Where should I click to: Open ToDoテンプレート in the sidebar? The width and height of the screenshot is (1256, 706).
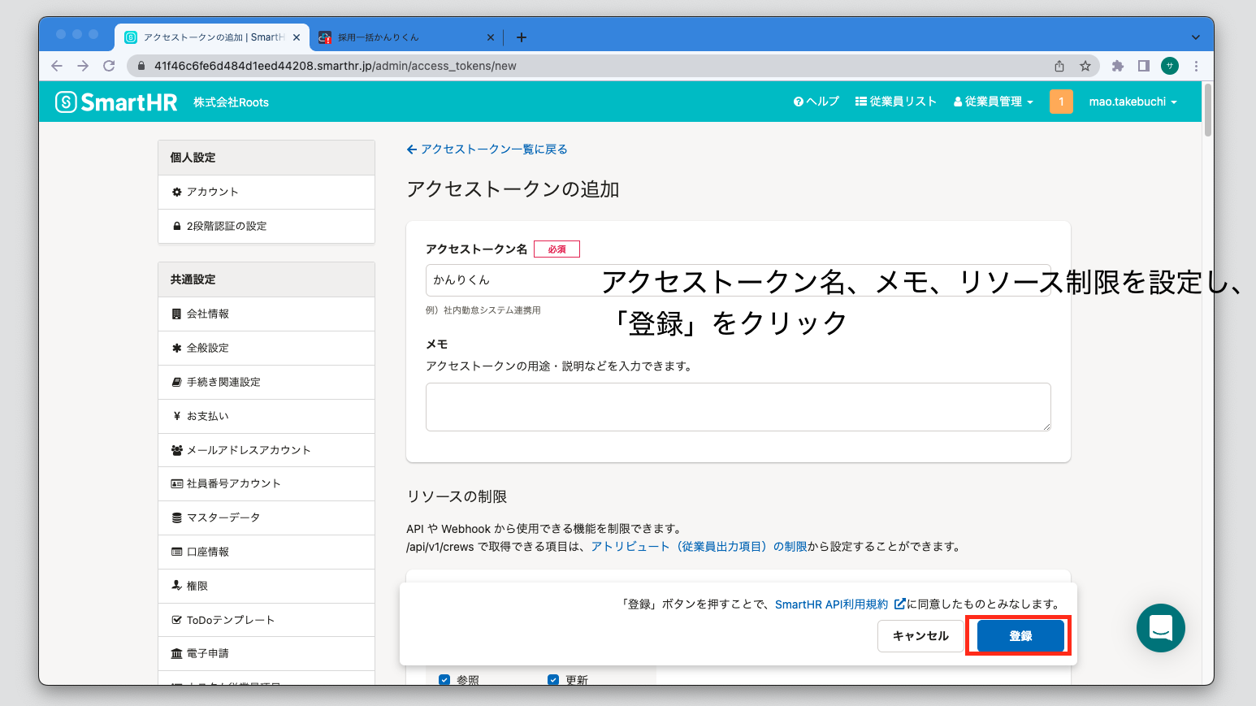tap(266, 620)
